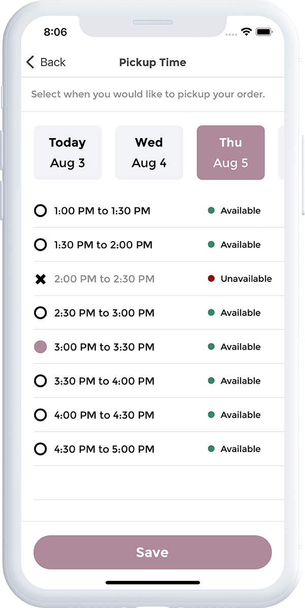Deselect the filled 3:00 PM to 3:30 PM radio
Screen dimensions: 305x608
point(40,347)
